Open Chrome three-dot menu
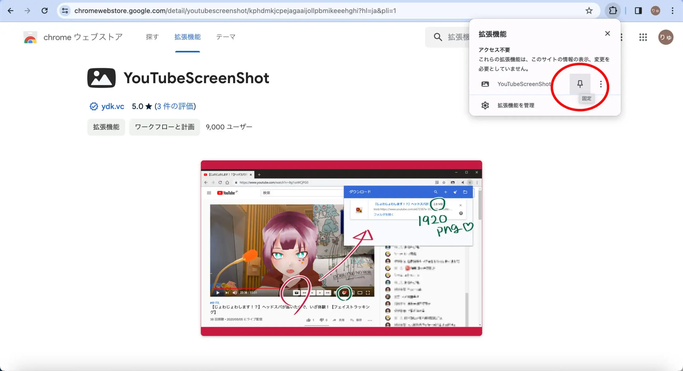 pyautogui.click(x=672, y=11)
